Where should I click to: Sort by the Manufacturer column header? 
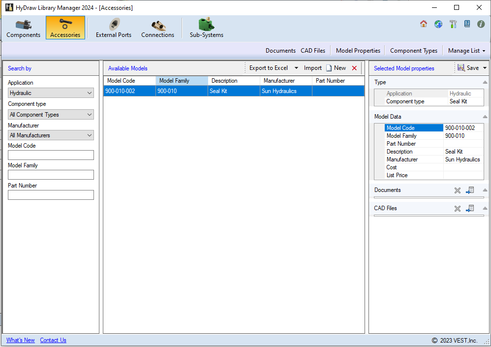point(279,81)
